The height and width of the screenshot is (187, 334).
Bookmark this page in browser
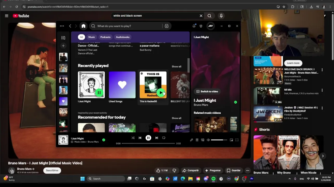(284, 7)
